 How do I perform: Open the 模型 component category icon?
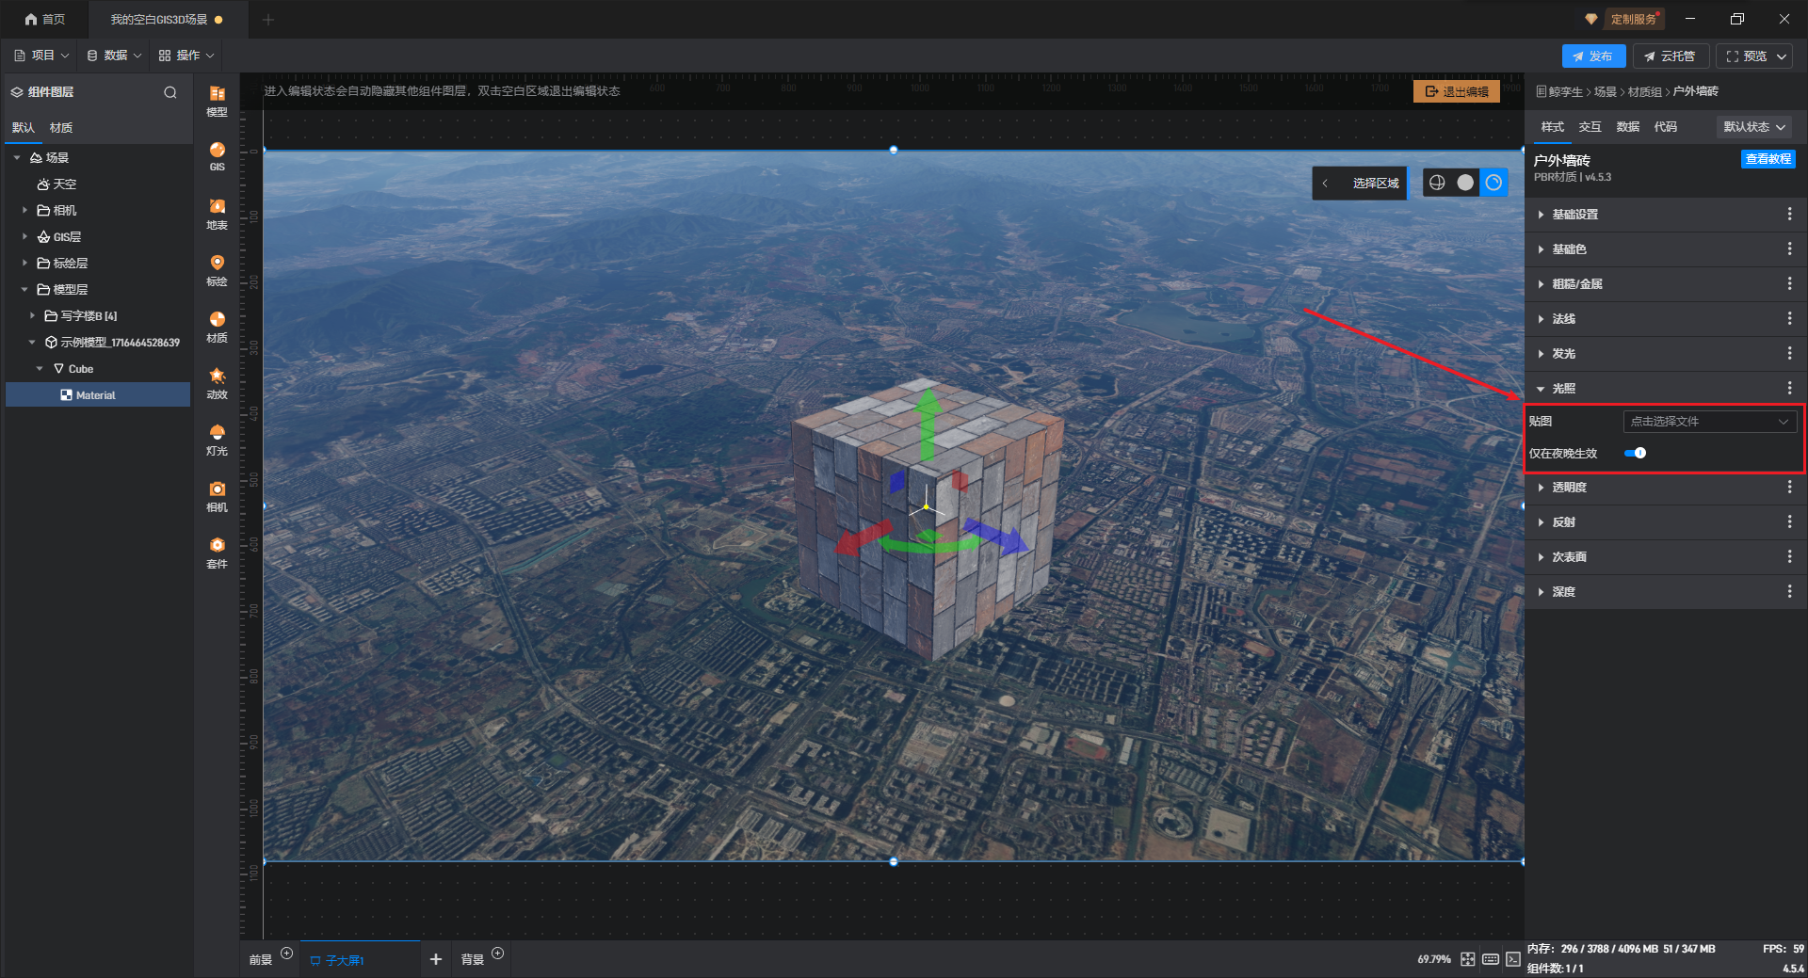[217, 100]
